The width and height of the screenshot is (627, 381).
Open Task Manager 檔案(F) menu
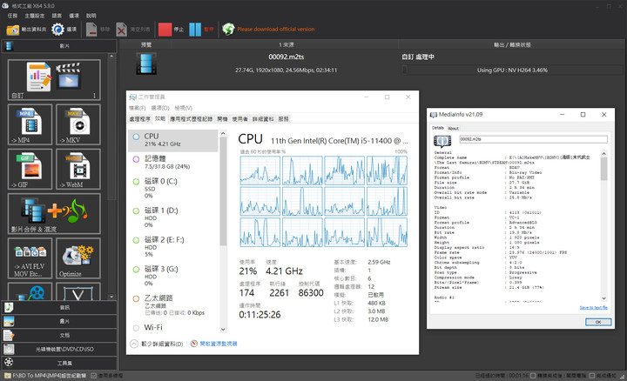(138, 108)
